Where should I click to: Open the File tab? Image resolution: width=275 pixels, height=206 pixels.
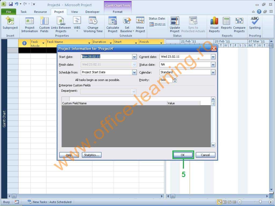click(9, 12)
